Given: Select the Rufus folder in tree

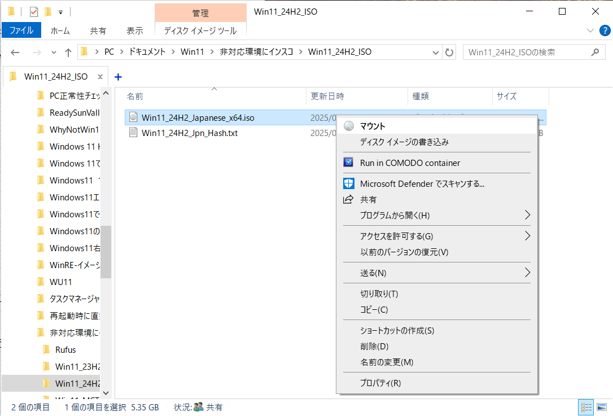Looking at the screenshot, I should [x=60, y=349].
